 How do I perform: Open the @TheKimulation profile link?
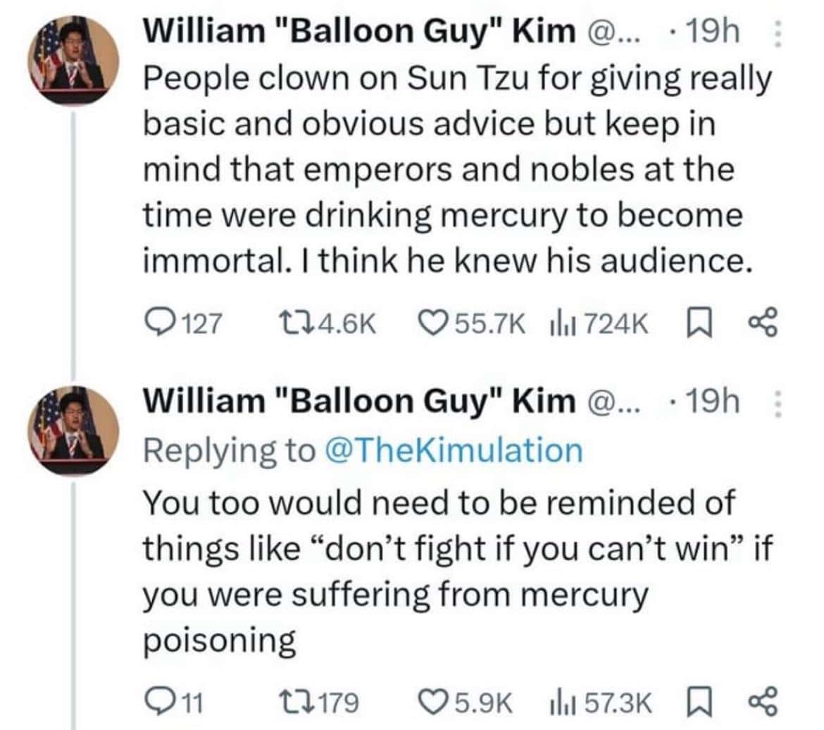point(454,450)
